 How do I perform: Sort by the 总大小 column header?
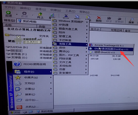[x=95, y=29]
